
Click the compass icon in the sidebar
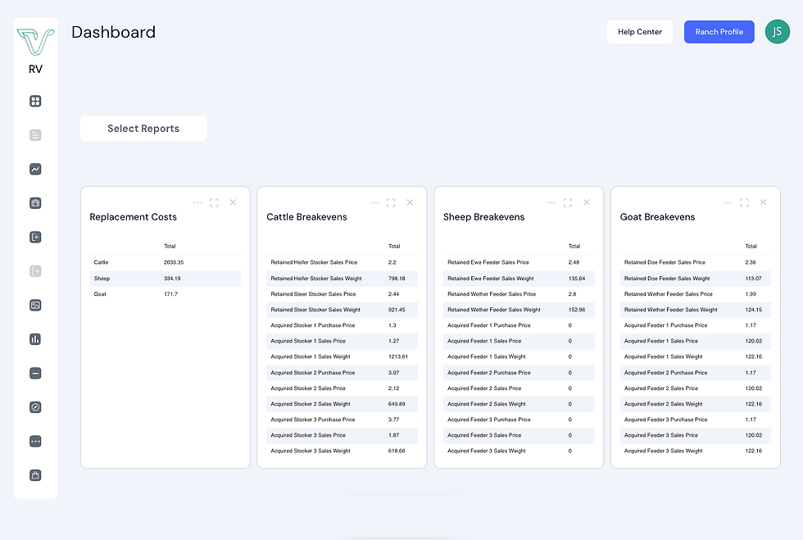pos(35,407)
